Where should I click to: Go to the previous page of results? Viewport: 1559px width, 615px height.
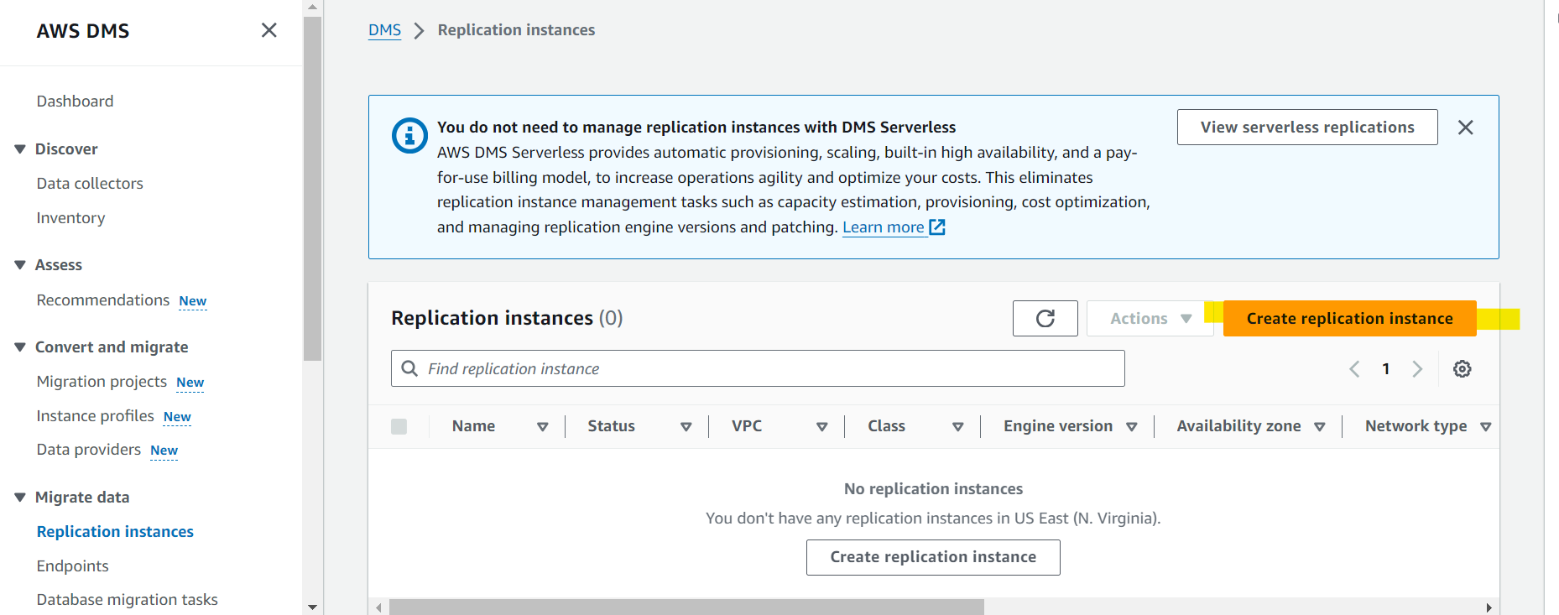click(1354, 368)
